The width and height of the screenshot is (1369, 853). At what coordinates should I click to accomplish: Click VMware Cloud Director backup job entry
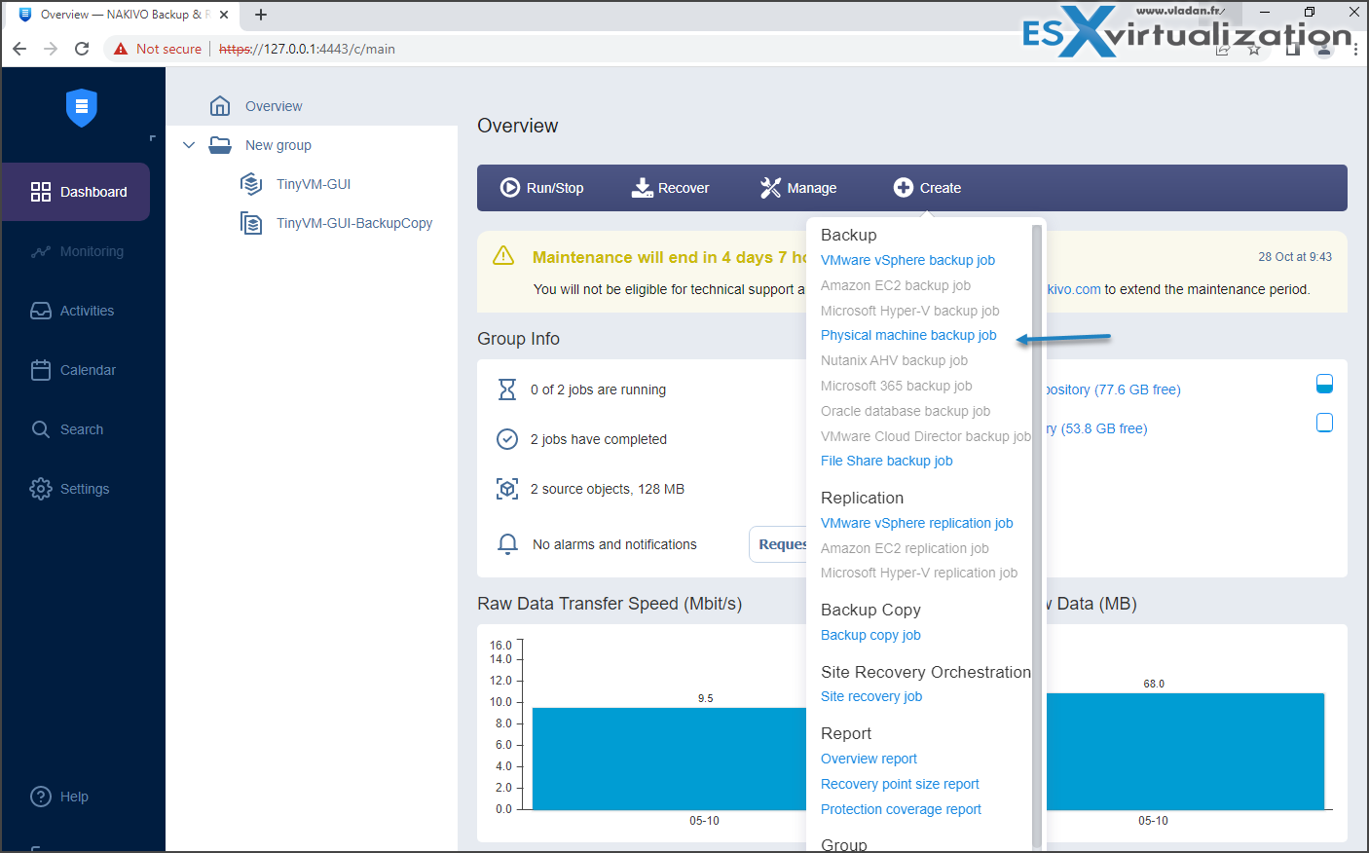[x=925, y=436]
